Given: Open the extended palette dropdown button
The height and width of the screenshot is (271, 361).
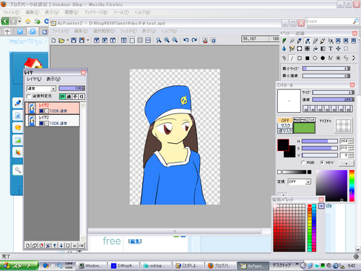Looking at the screenshot, I should (321, 206).
